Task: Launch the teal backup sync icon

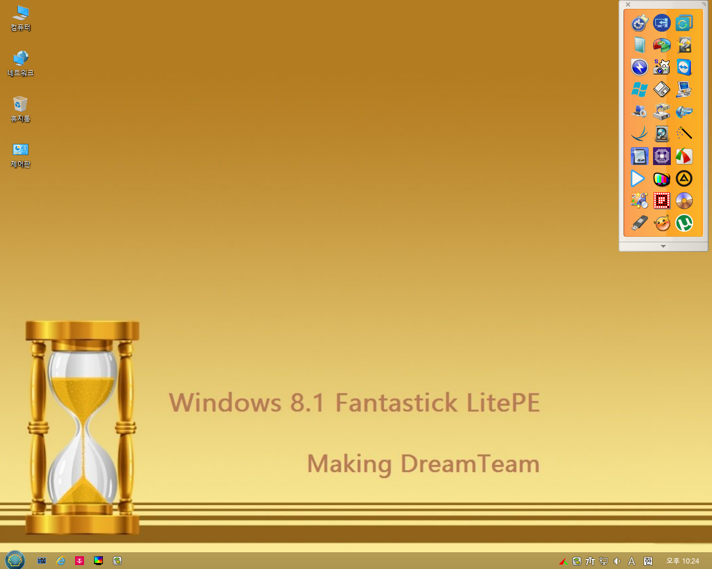Action: pyautogui.click(x=684, y=23)
